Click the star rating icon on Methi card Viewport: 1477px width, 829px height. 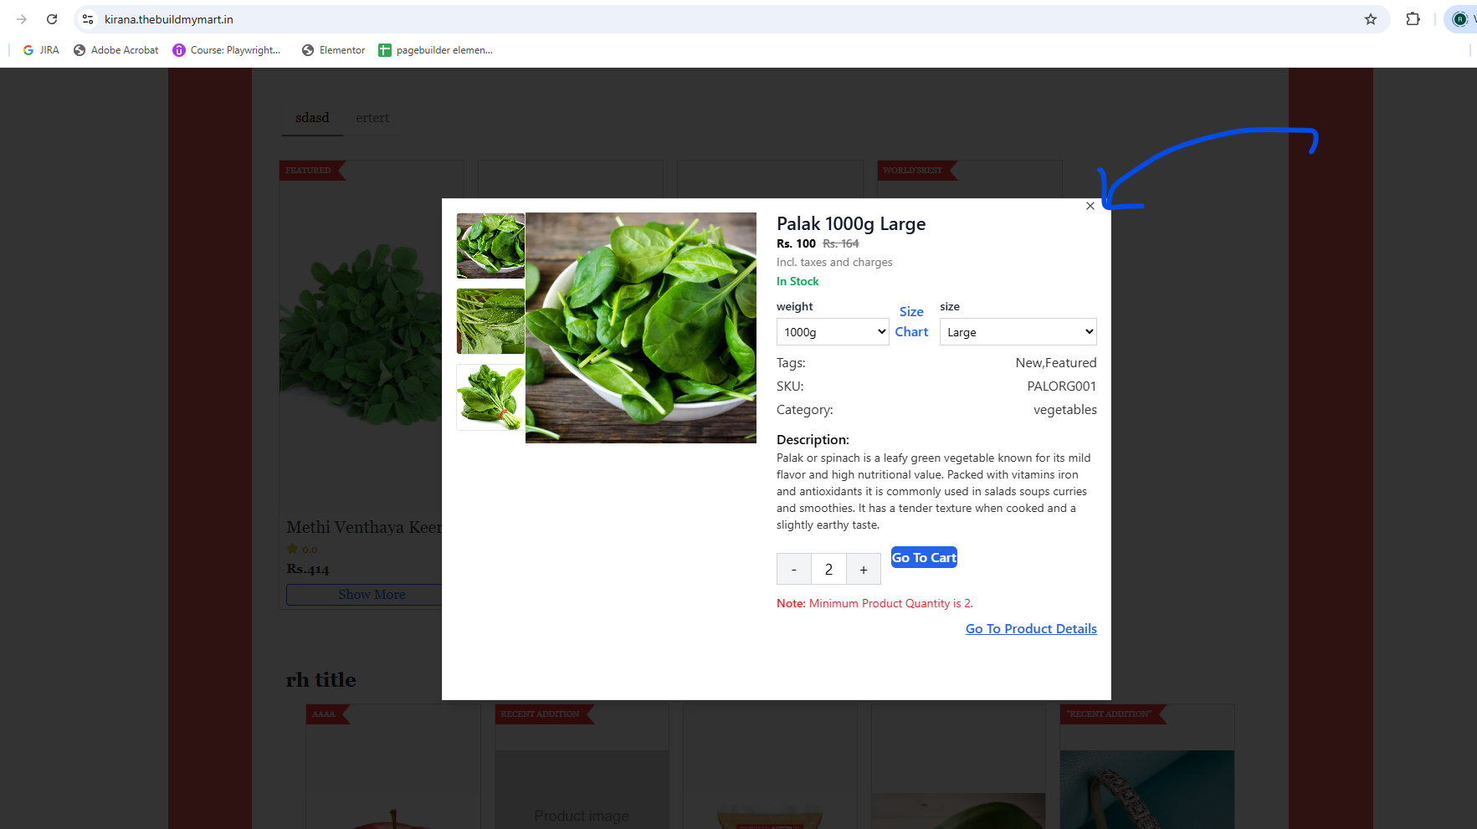(292, 549)
